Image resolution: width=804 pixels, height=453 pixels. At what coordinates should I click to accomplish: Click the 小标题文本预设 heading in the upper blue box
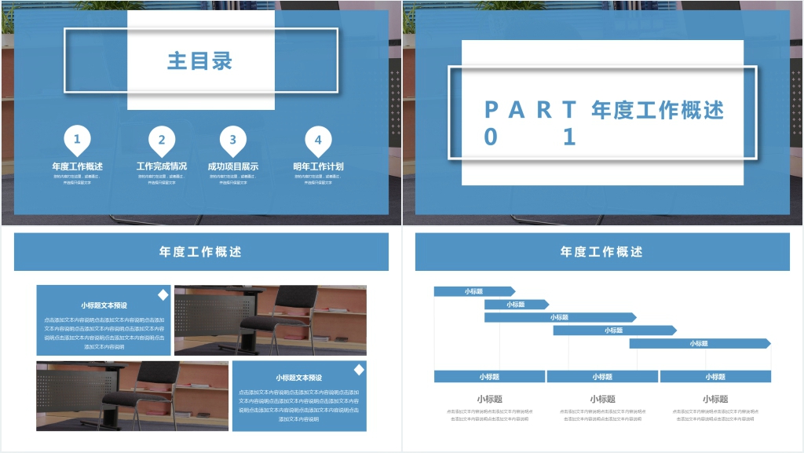(x=104, y=305)
